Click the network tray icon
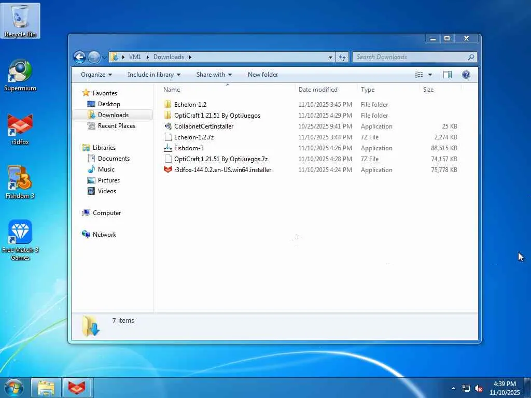 (x=466, y=389)
